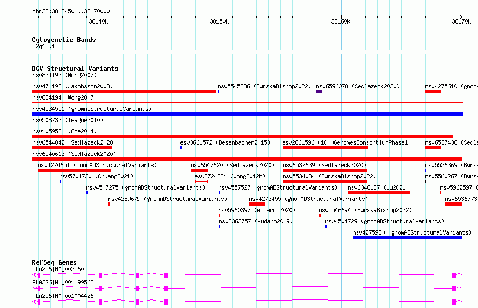Screen dimensions: 478x308
Task: Open nsv5546694 (ByrskaBishop2022) label
Action: coord(365,210)
